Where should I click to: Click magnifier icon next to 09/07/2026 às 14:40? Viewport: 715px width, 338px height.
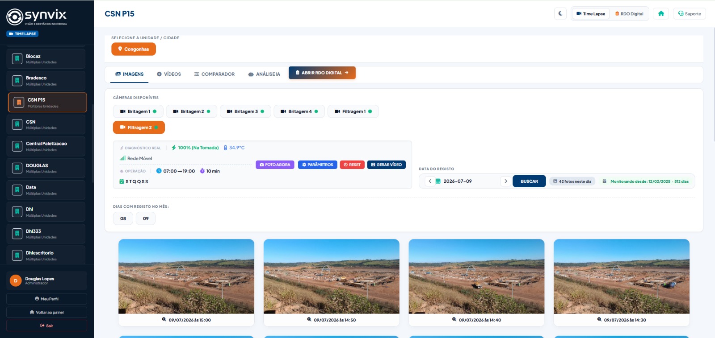click(x=454, y=319)
